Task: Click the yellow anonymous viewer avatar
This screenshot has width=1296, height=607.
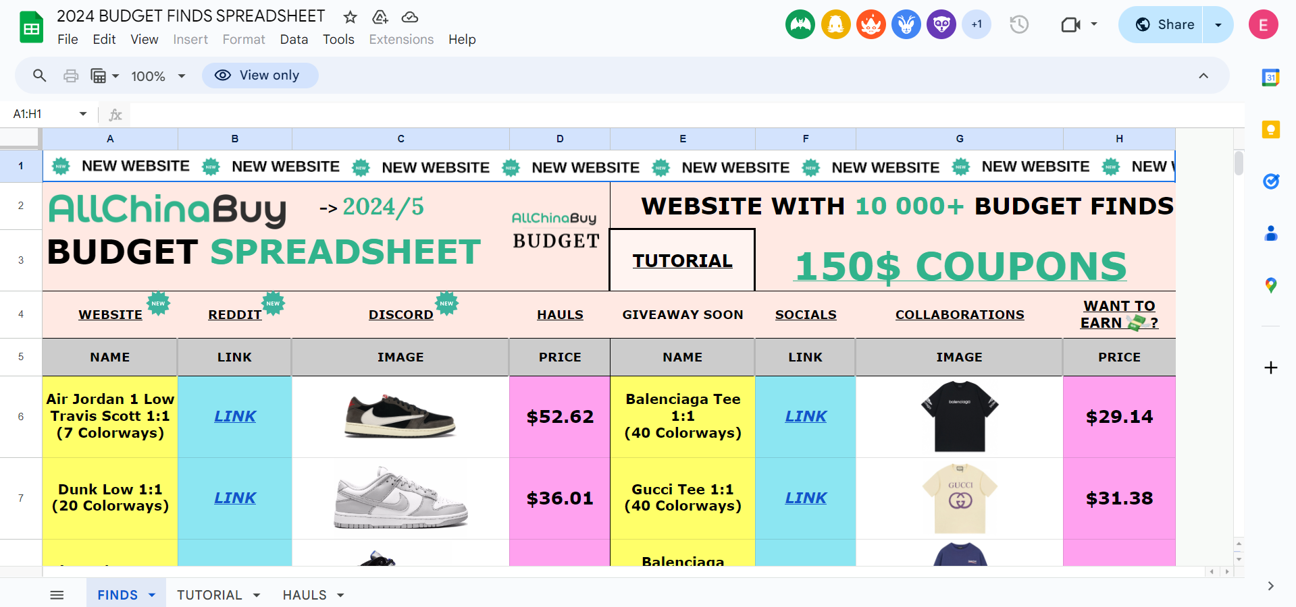Action: click(836, 25)
